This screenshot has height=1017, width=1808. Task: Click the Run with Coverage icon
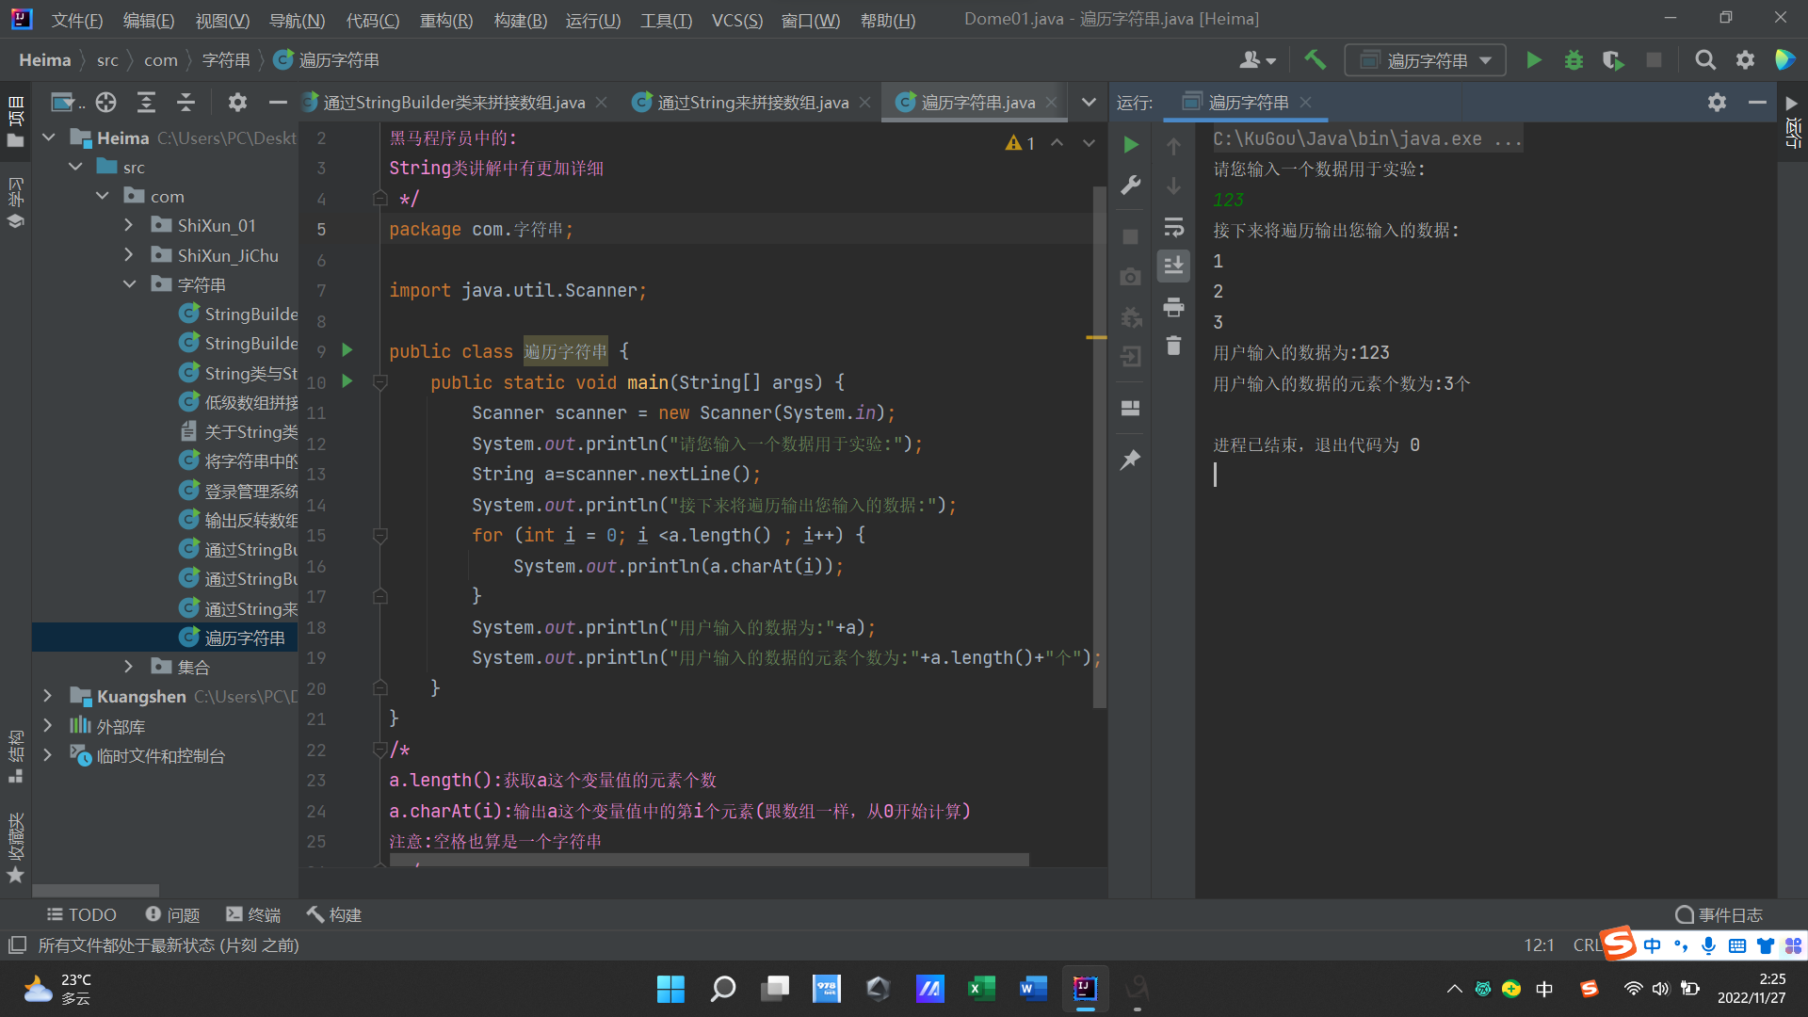[1613, 60]
